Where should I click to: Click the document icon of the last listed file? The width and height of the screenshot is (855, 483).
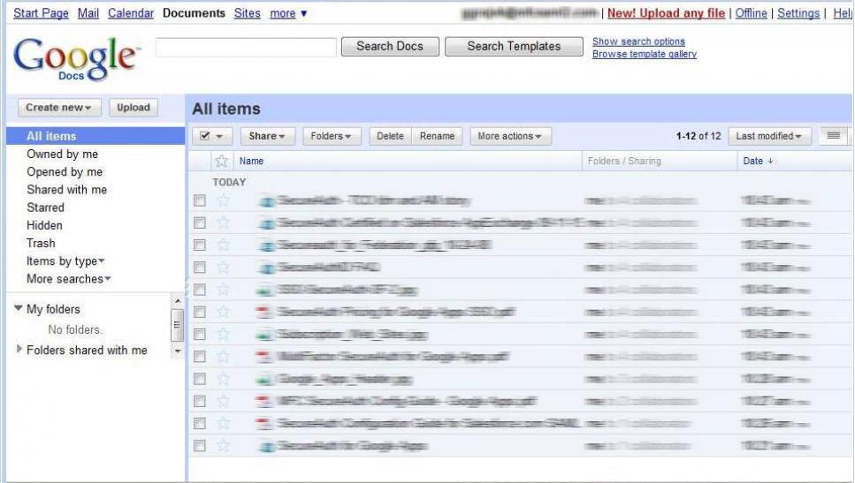tap(266, 446)
